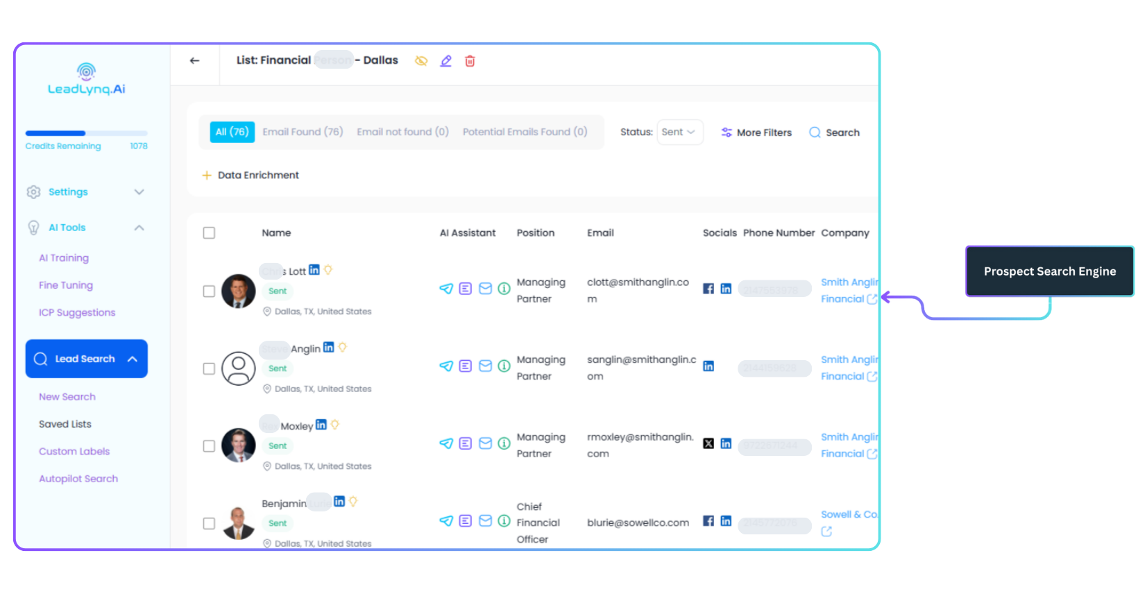
Task: Click lightbulb icon next to Moxley
Action: pyautogui.click(x=335, y=425)
